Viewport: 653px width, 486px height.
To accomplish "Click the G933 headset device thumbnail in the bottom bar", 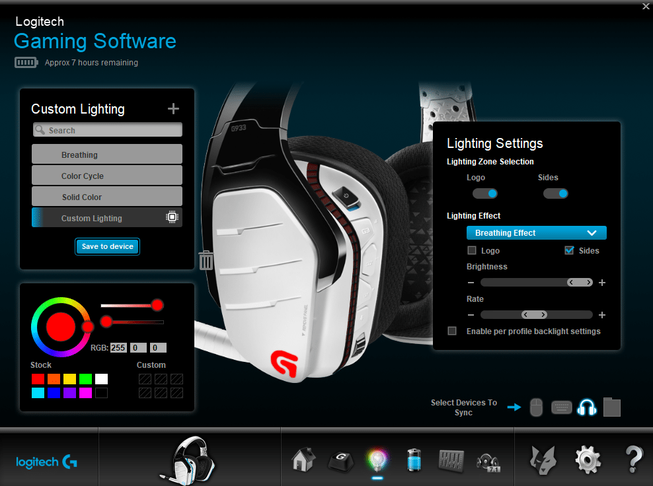I will pyautogui.click(x=188, y=460).
